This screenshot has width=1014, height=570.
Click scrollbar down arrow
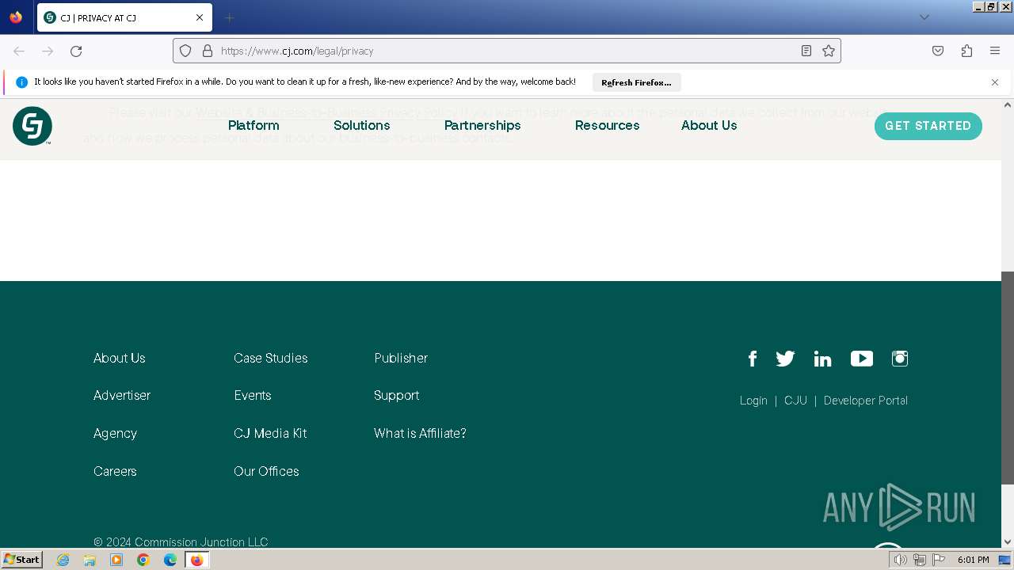[x=1008, y=542]
